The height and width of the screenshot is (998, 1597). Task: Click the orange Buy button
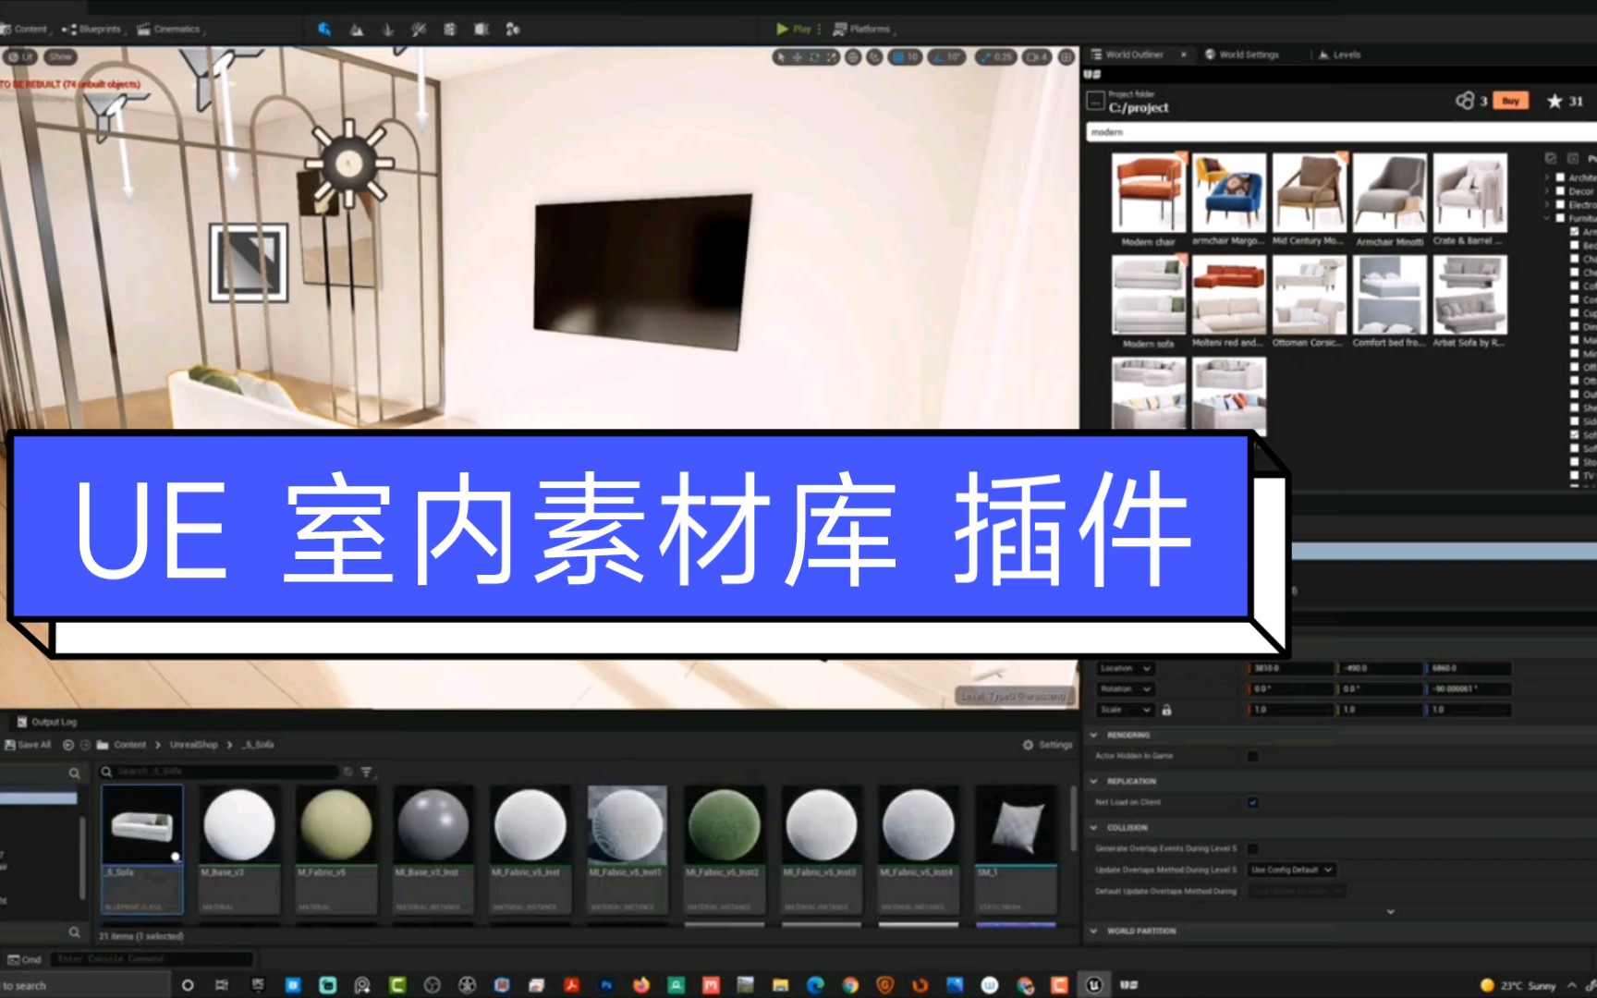coord(1511,101)
